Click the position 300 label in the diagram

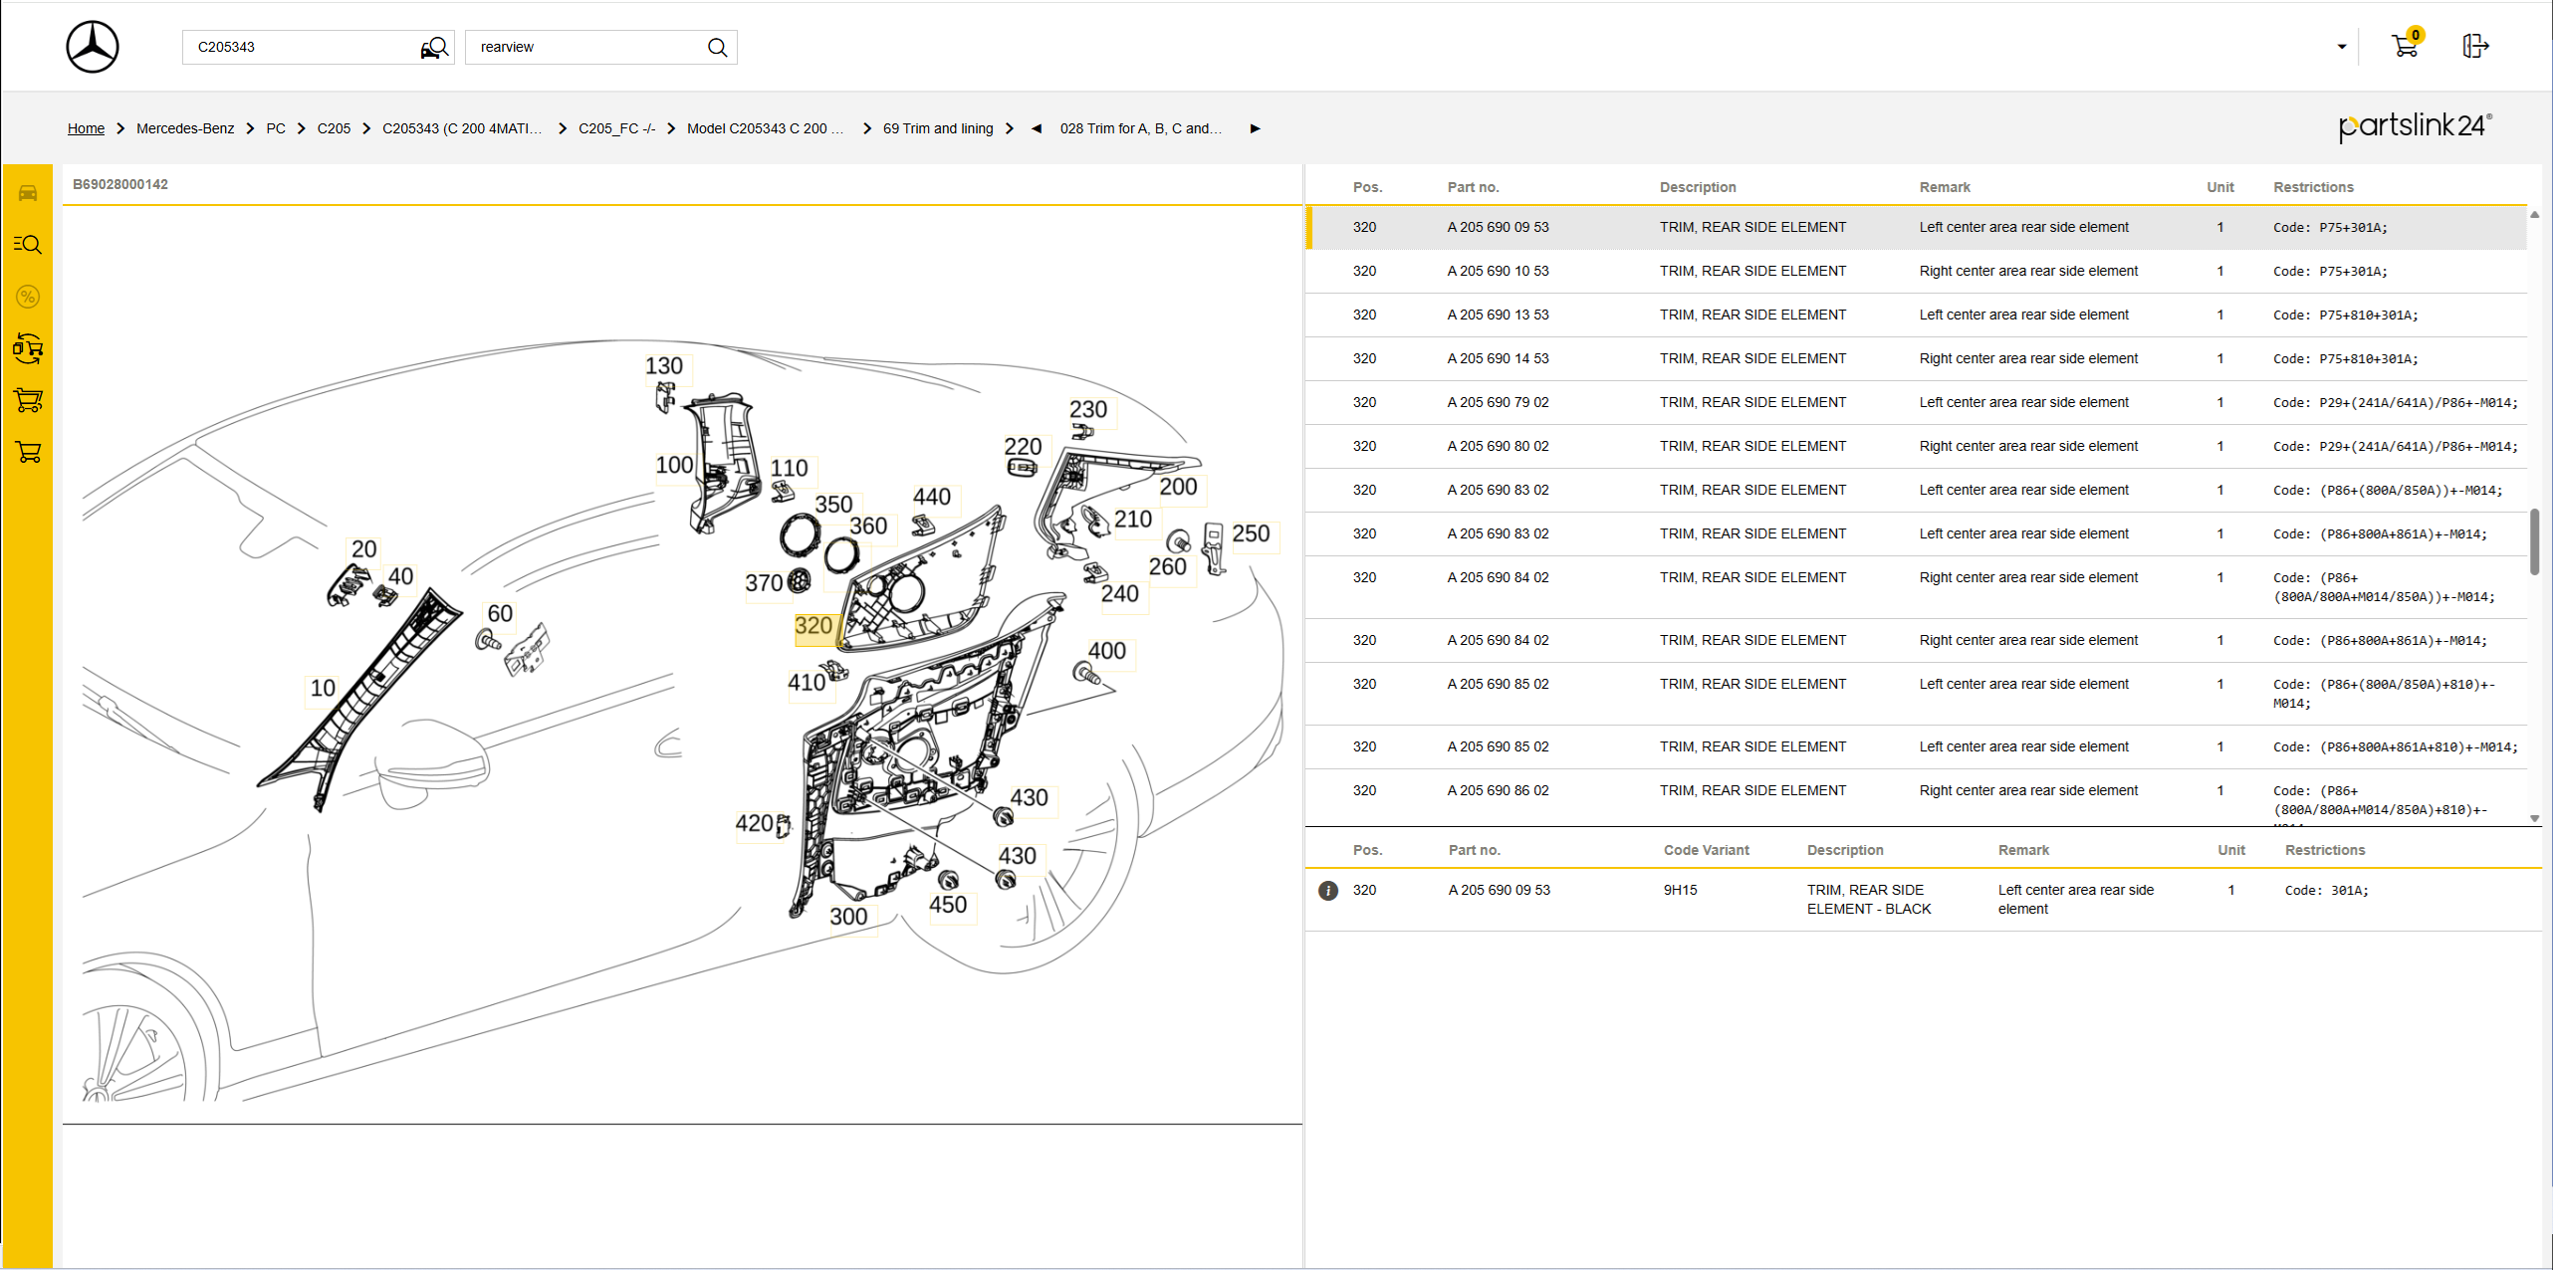[848, 917]
